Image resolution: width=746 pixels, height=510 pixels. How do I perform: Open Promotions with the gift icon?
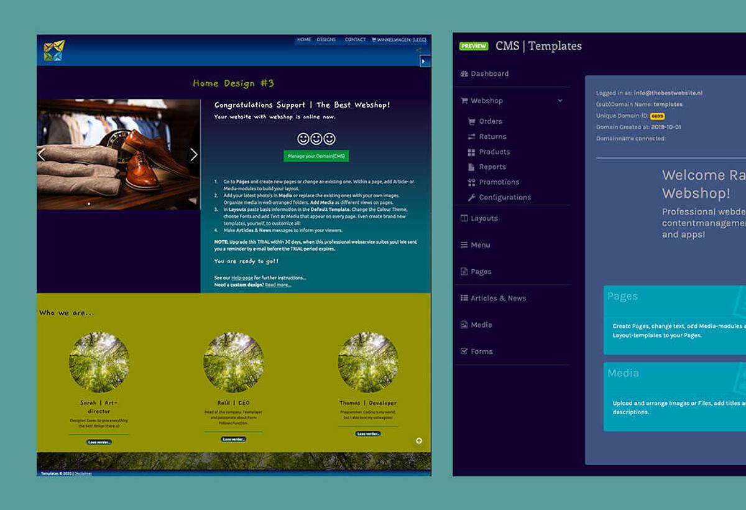[x=499, y=182]
